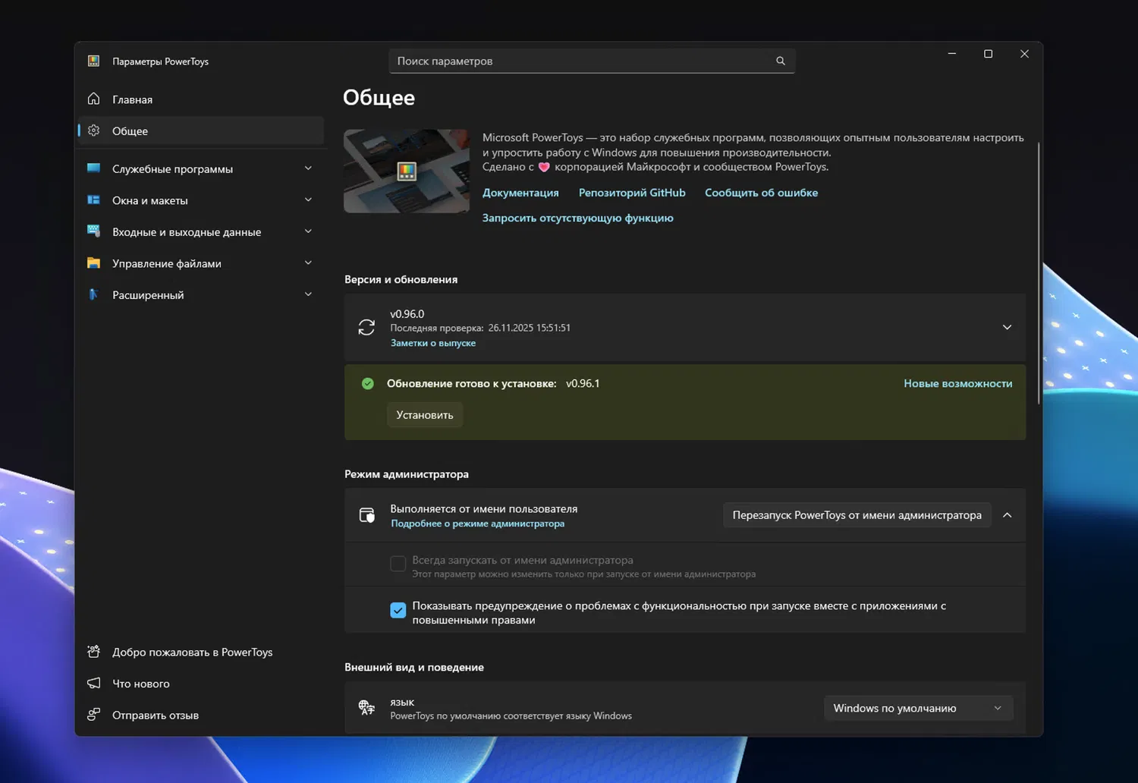The image size is (1138, 783).
Task: Click the pink heart icon in description
Action: pyautogui.click(x=544, y=167)
